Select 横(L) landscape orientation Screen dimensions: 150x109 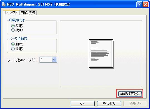pyautogui.click(x=13, y=30)
